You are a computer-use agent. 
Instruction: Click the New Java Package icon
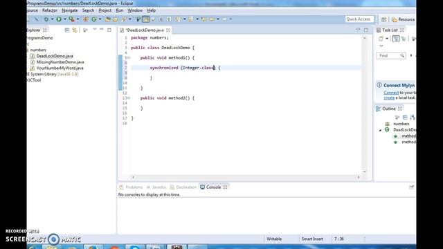86,19
